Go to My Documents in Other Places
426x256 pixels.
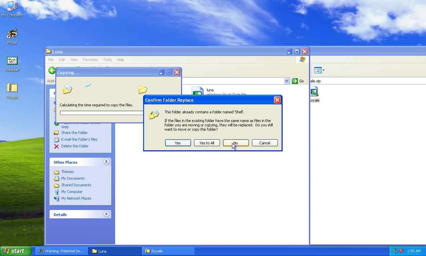pyautogui.click(x=73, y=178)
